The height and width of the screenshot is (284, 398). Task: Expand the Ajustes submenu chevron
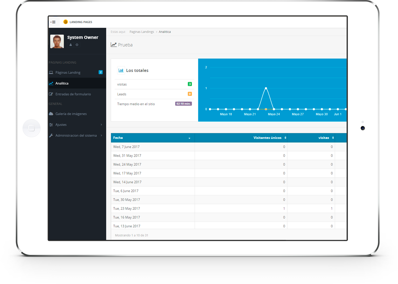pyautogui.click(x=101, y=125)
